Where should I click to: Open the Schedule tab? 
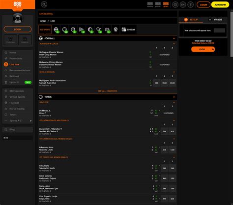(128, 29)
